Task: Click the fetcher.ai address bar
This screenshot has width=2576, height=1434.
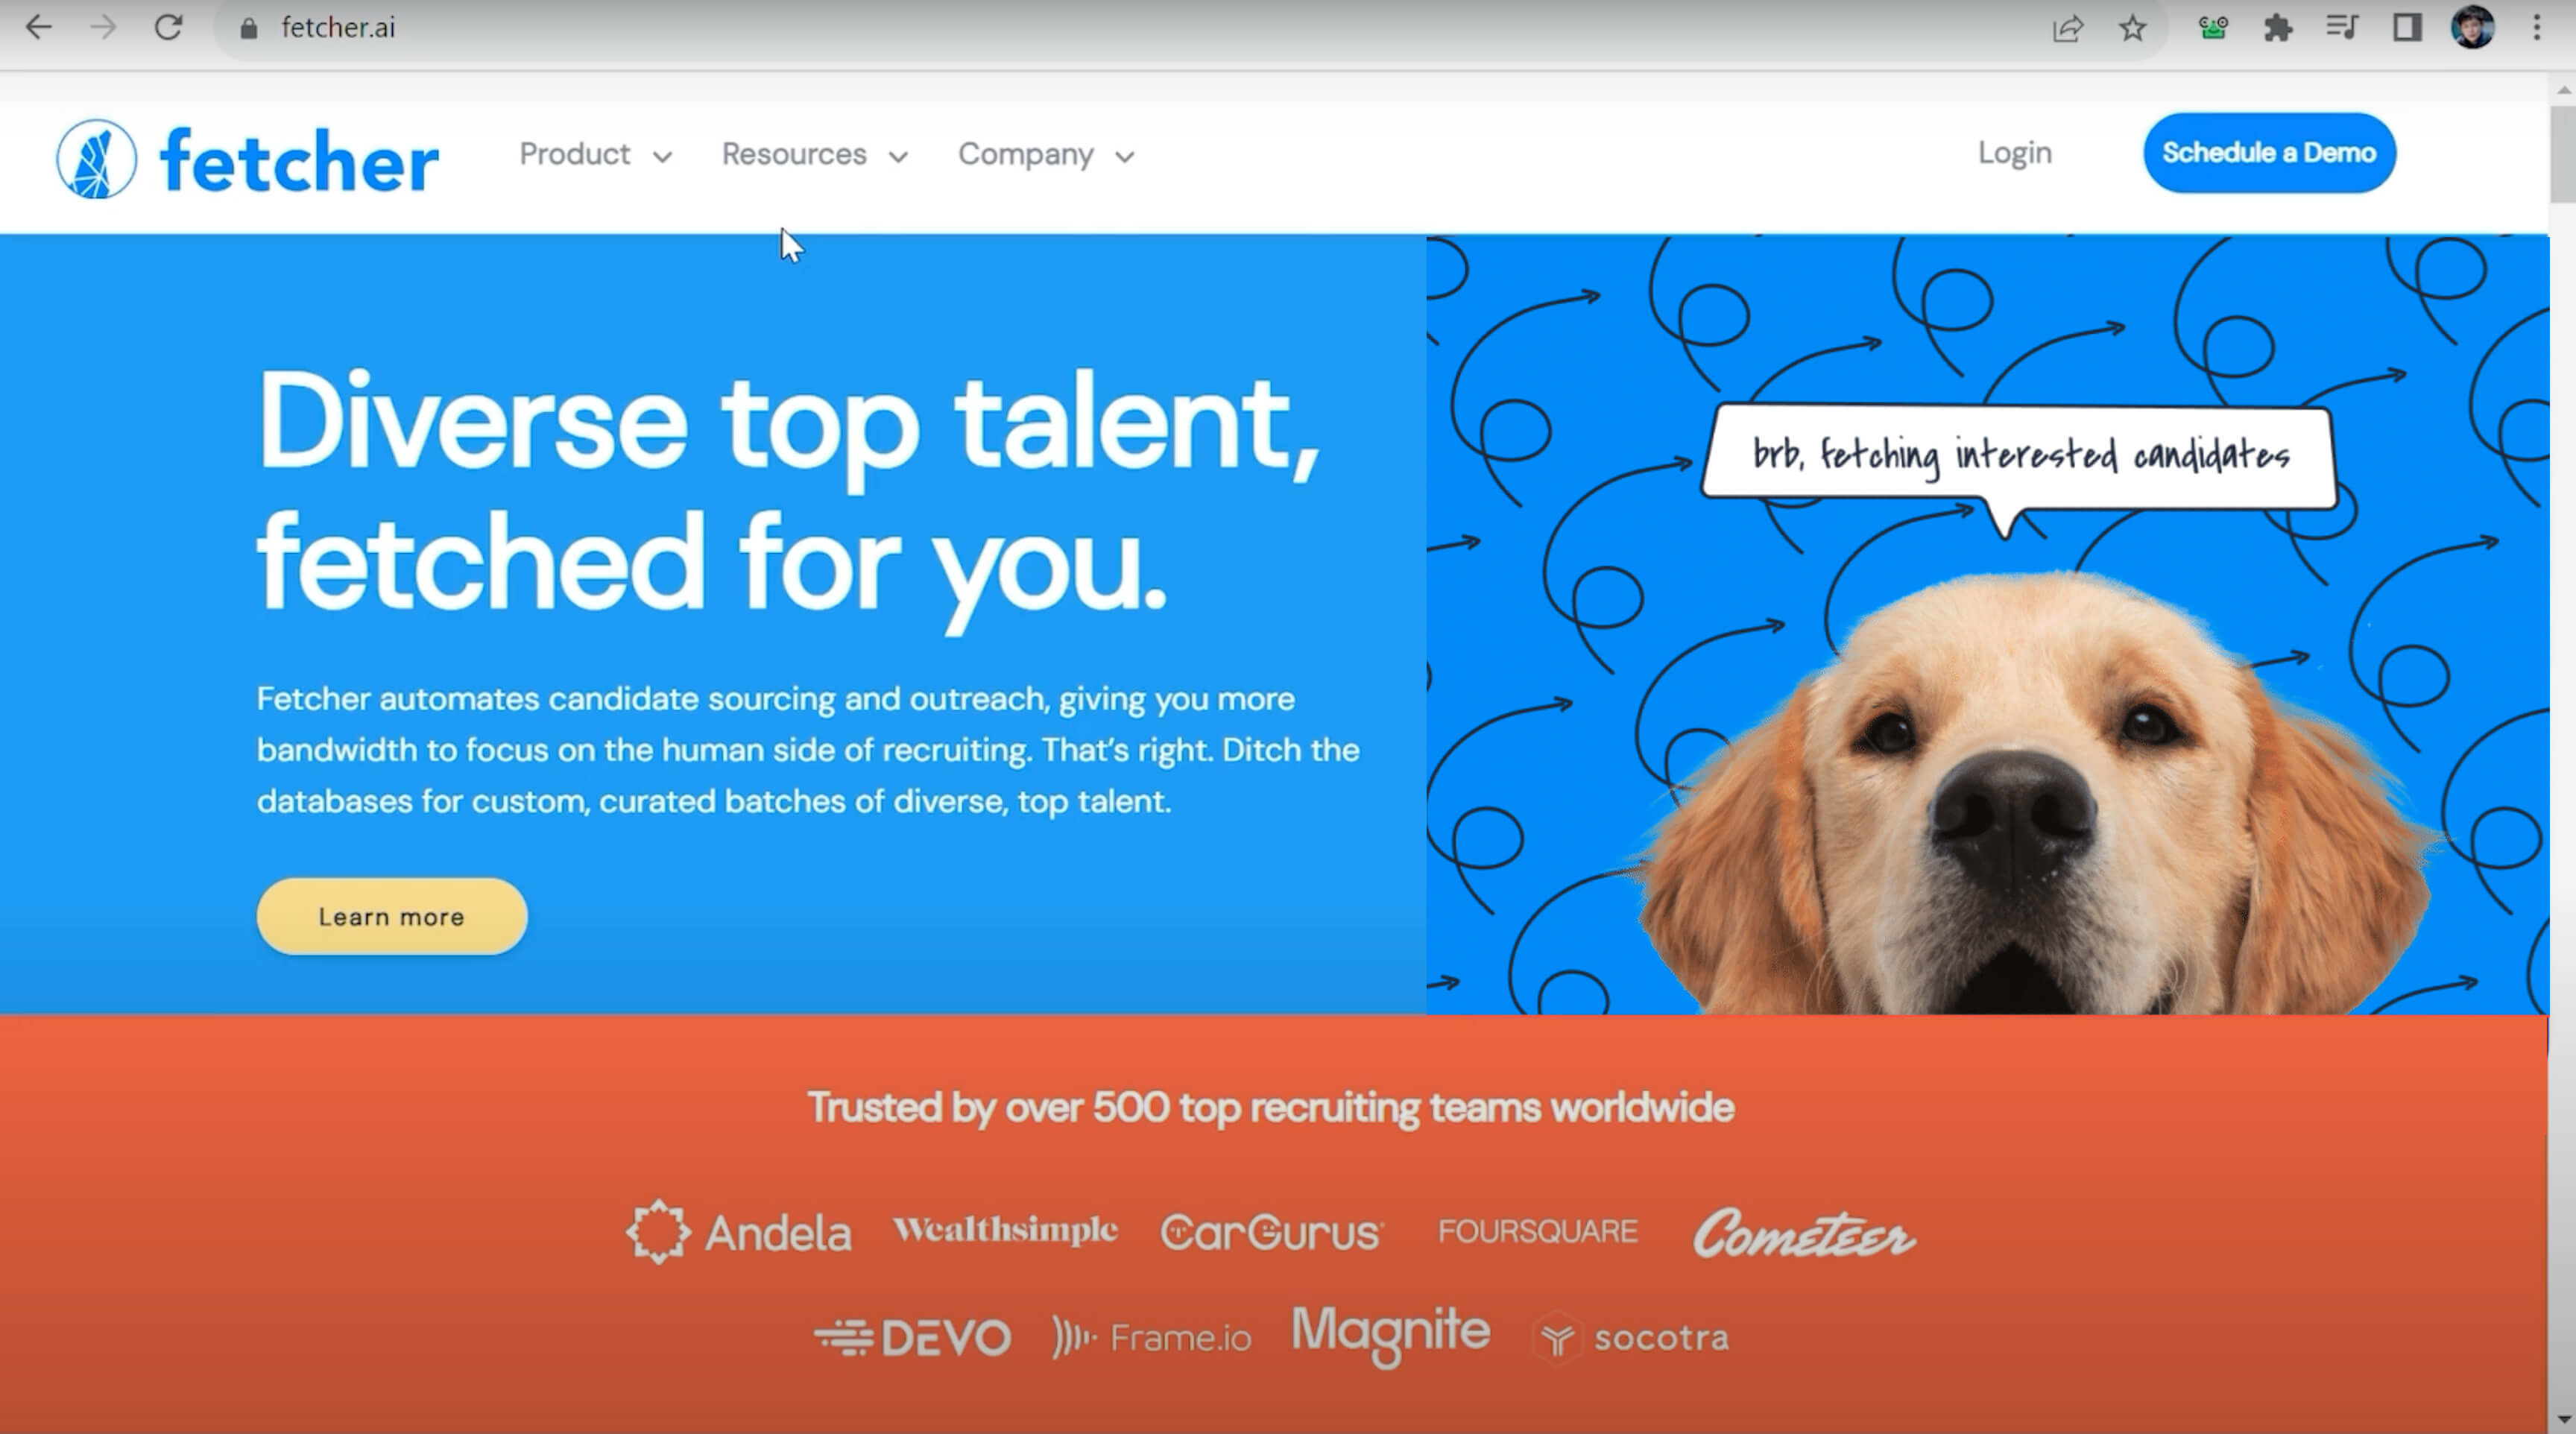Action: click(1130, 28)
